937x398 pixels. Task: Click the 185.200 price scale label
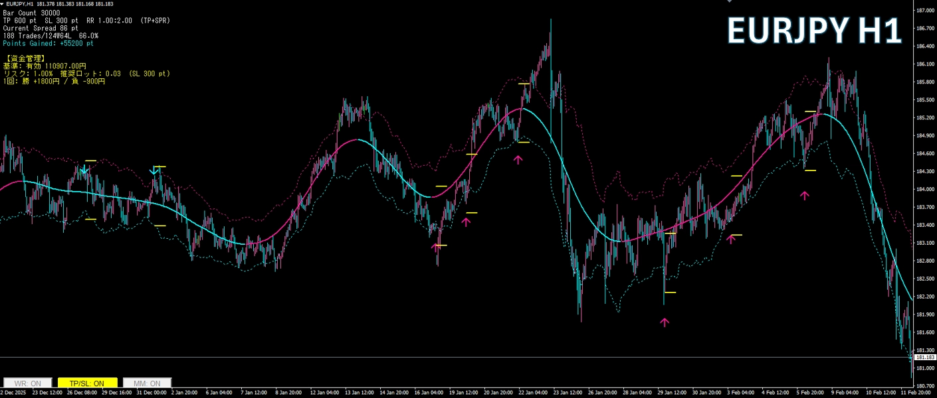925,118
